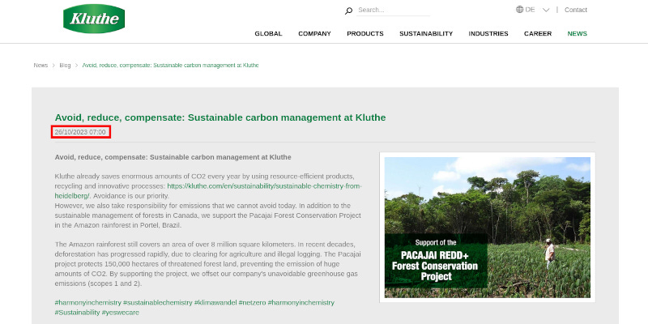Click bold subtitle above the article body
The height and width of the screenshot is (324, 648).
pyautogui.click(x=173, y=157)
